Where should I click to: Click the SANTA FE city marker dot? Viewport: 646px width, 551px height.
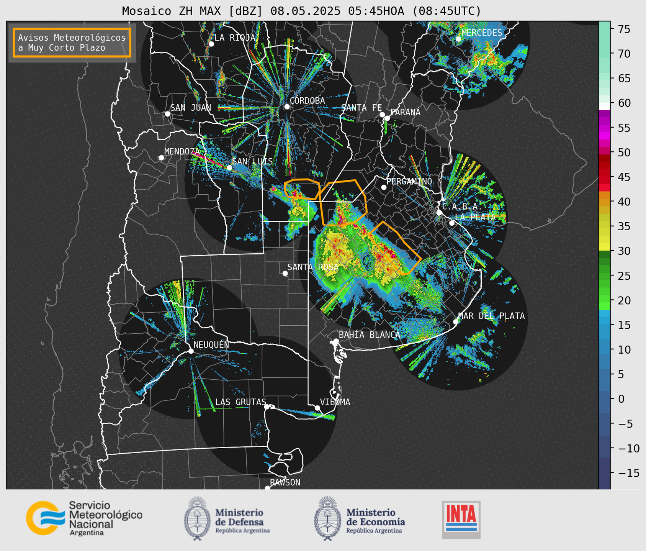tap(382, 115)
